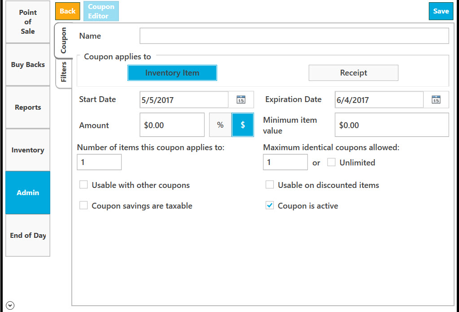Open Buy Backs section
The height and width of the screenshot is (312, 459).
(x=28, y=64)
